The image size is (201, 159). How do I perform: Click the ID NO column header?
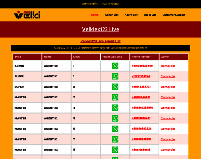pos(86,57)
